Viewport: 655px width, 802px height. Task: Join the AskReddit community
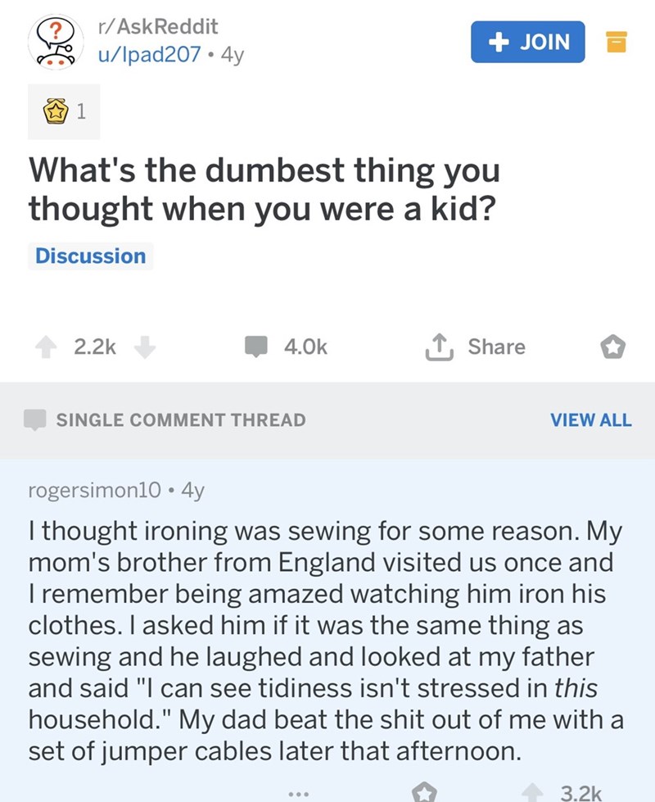point(527,42)
